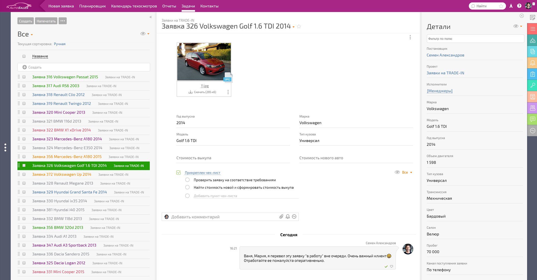Click the heart icon on comment
This screenshot has height=280, width=537.
pyautogui.click(x=392, y=266)
